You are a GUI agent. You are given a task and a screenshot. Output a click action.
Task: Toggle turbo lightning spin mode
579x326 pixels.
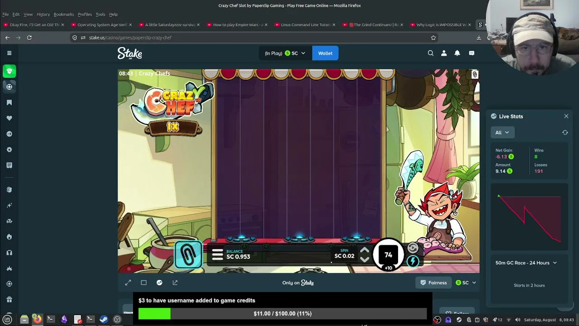(x=413, y=261)
